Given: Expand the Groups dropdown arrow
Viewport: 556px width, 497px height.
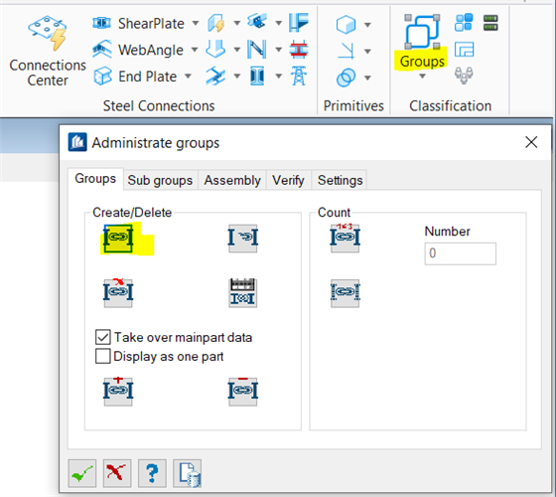Looking at the screenshot, I should click(x=422, y=76).
